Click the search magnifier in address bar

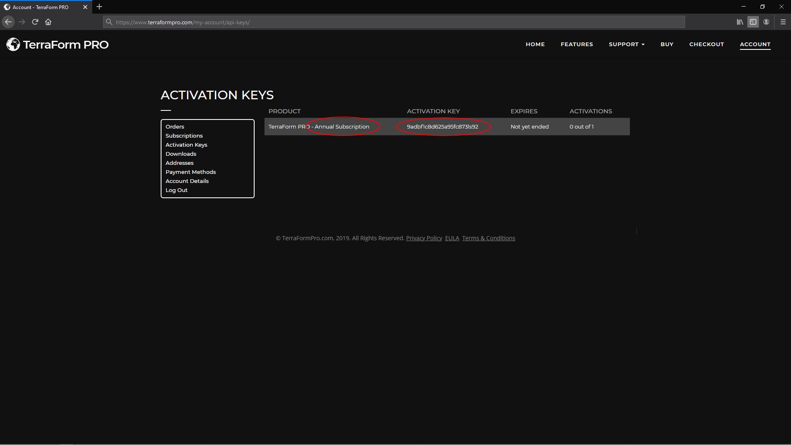coord(109,22)
